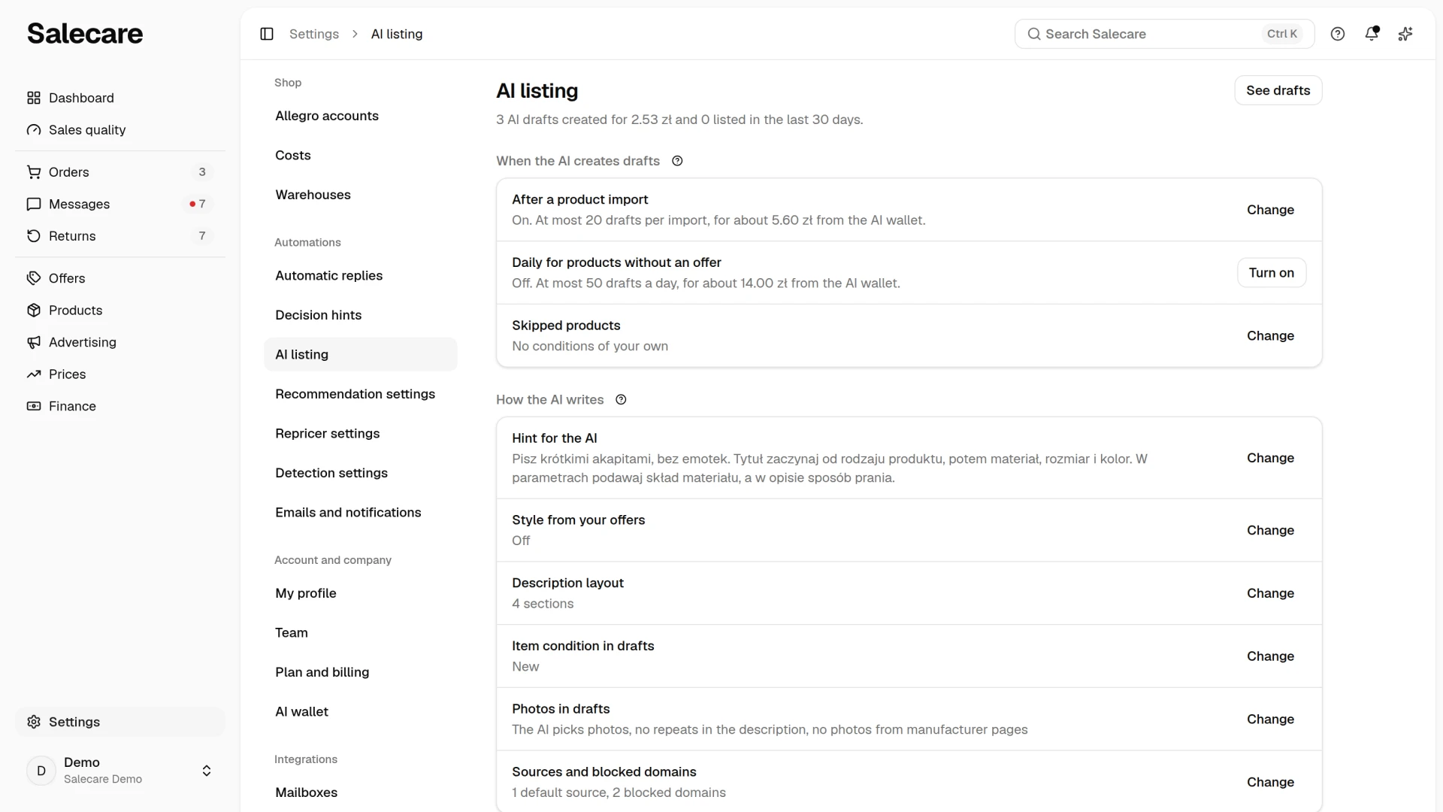The width and height of the screenshot is (1443, 812).
Task: Click the Orders cart icon
Action: (34, 172)
